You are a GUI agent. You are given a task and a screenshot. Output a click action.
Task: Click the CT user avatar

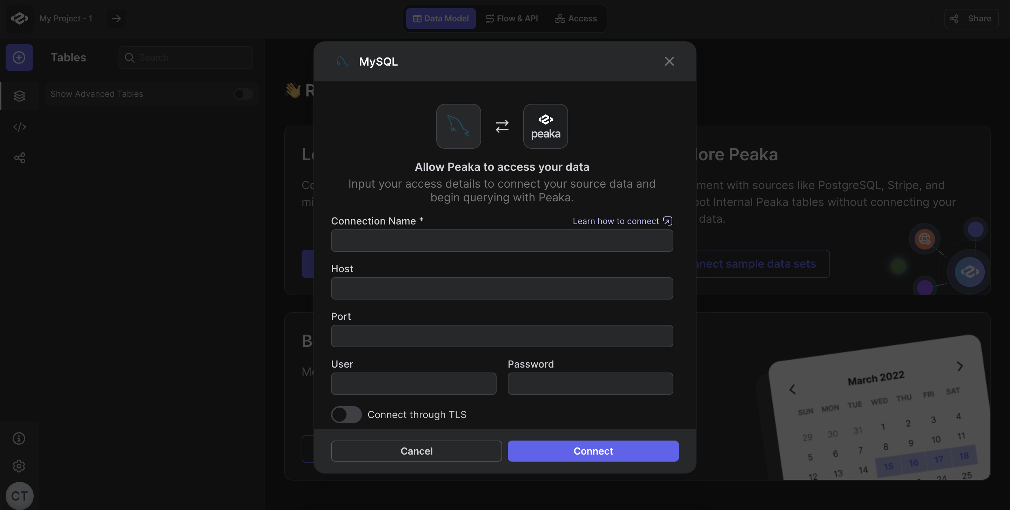[x=19, y=496]
